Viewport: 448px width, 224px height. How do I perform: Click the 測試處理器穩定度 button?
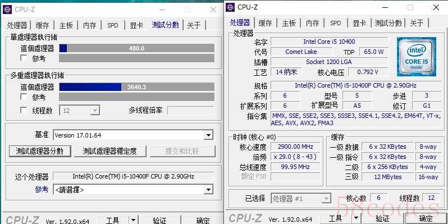[109, 151]
